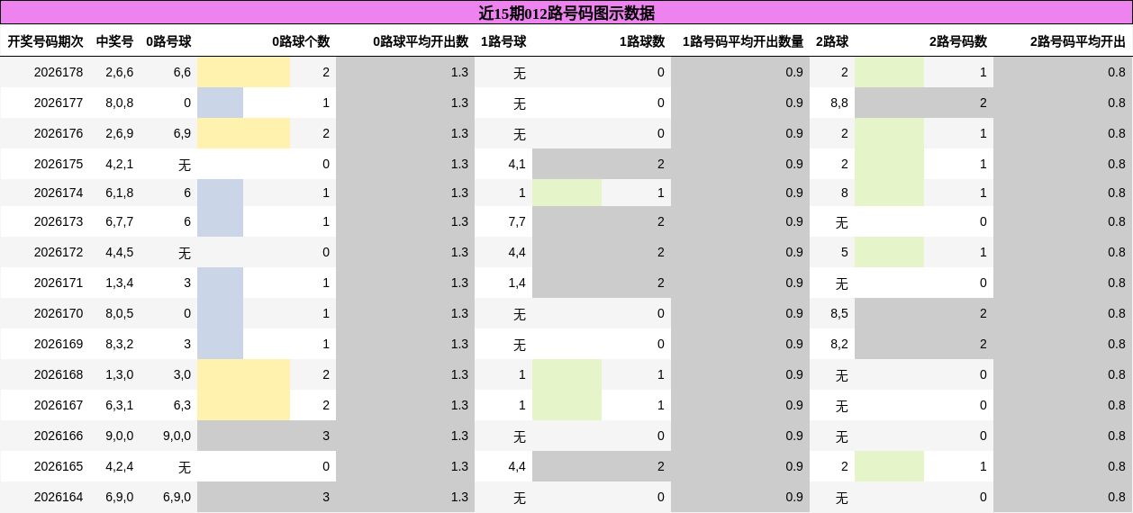Select the 2路球 column header
Viewport: 1133px width, 513px height.
click(832, 41)
